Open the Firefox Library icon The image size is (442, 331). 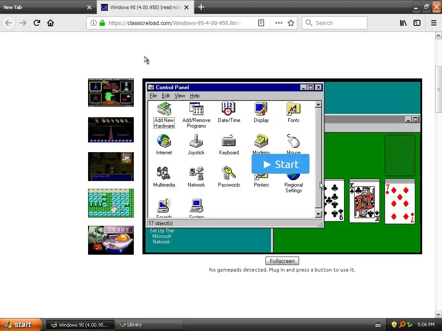coord(403,23)
